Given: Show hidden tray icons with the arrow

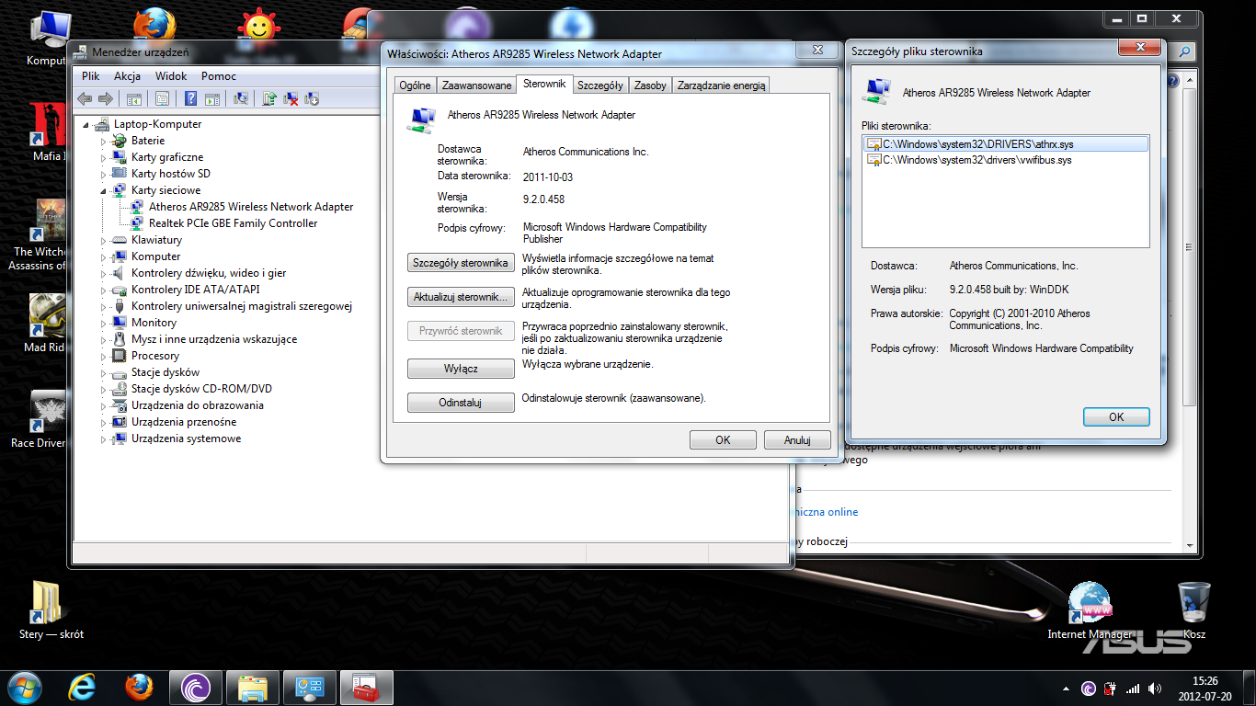Looking at the screenshot, I should (1067, 689).
